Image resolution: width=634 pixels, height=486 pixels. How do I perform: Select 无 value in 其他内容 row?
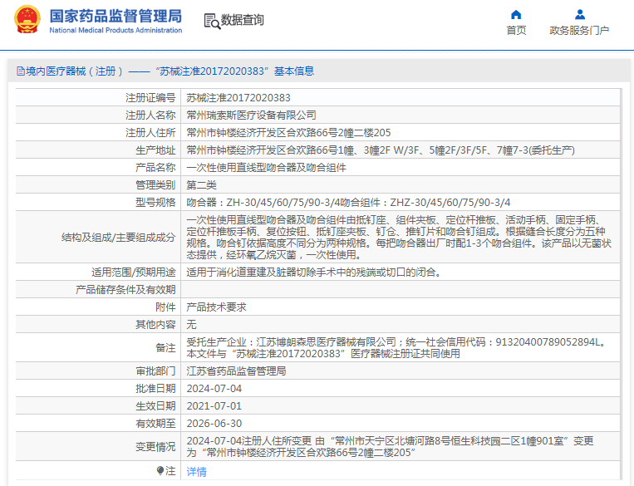point(191,324)
